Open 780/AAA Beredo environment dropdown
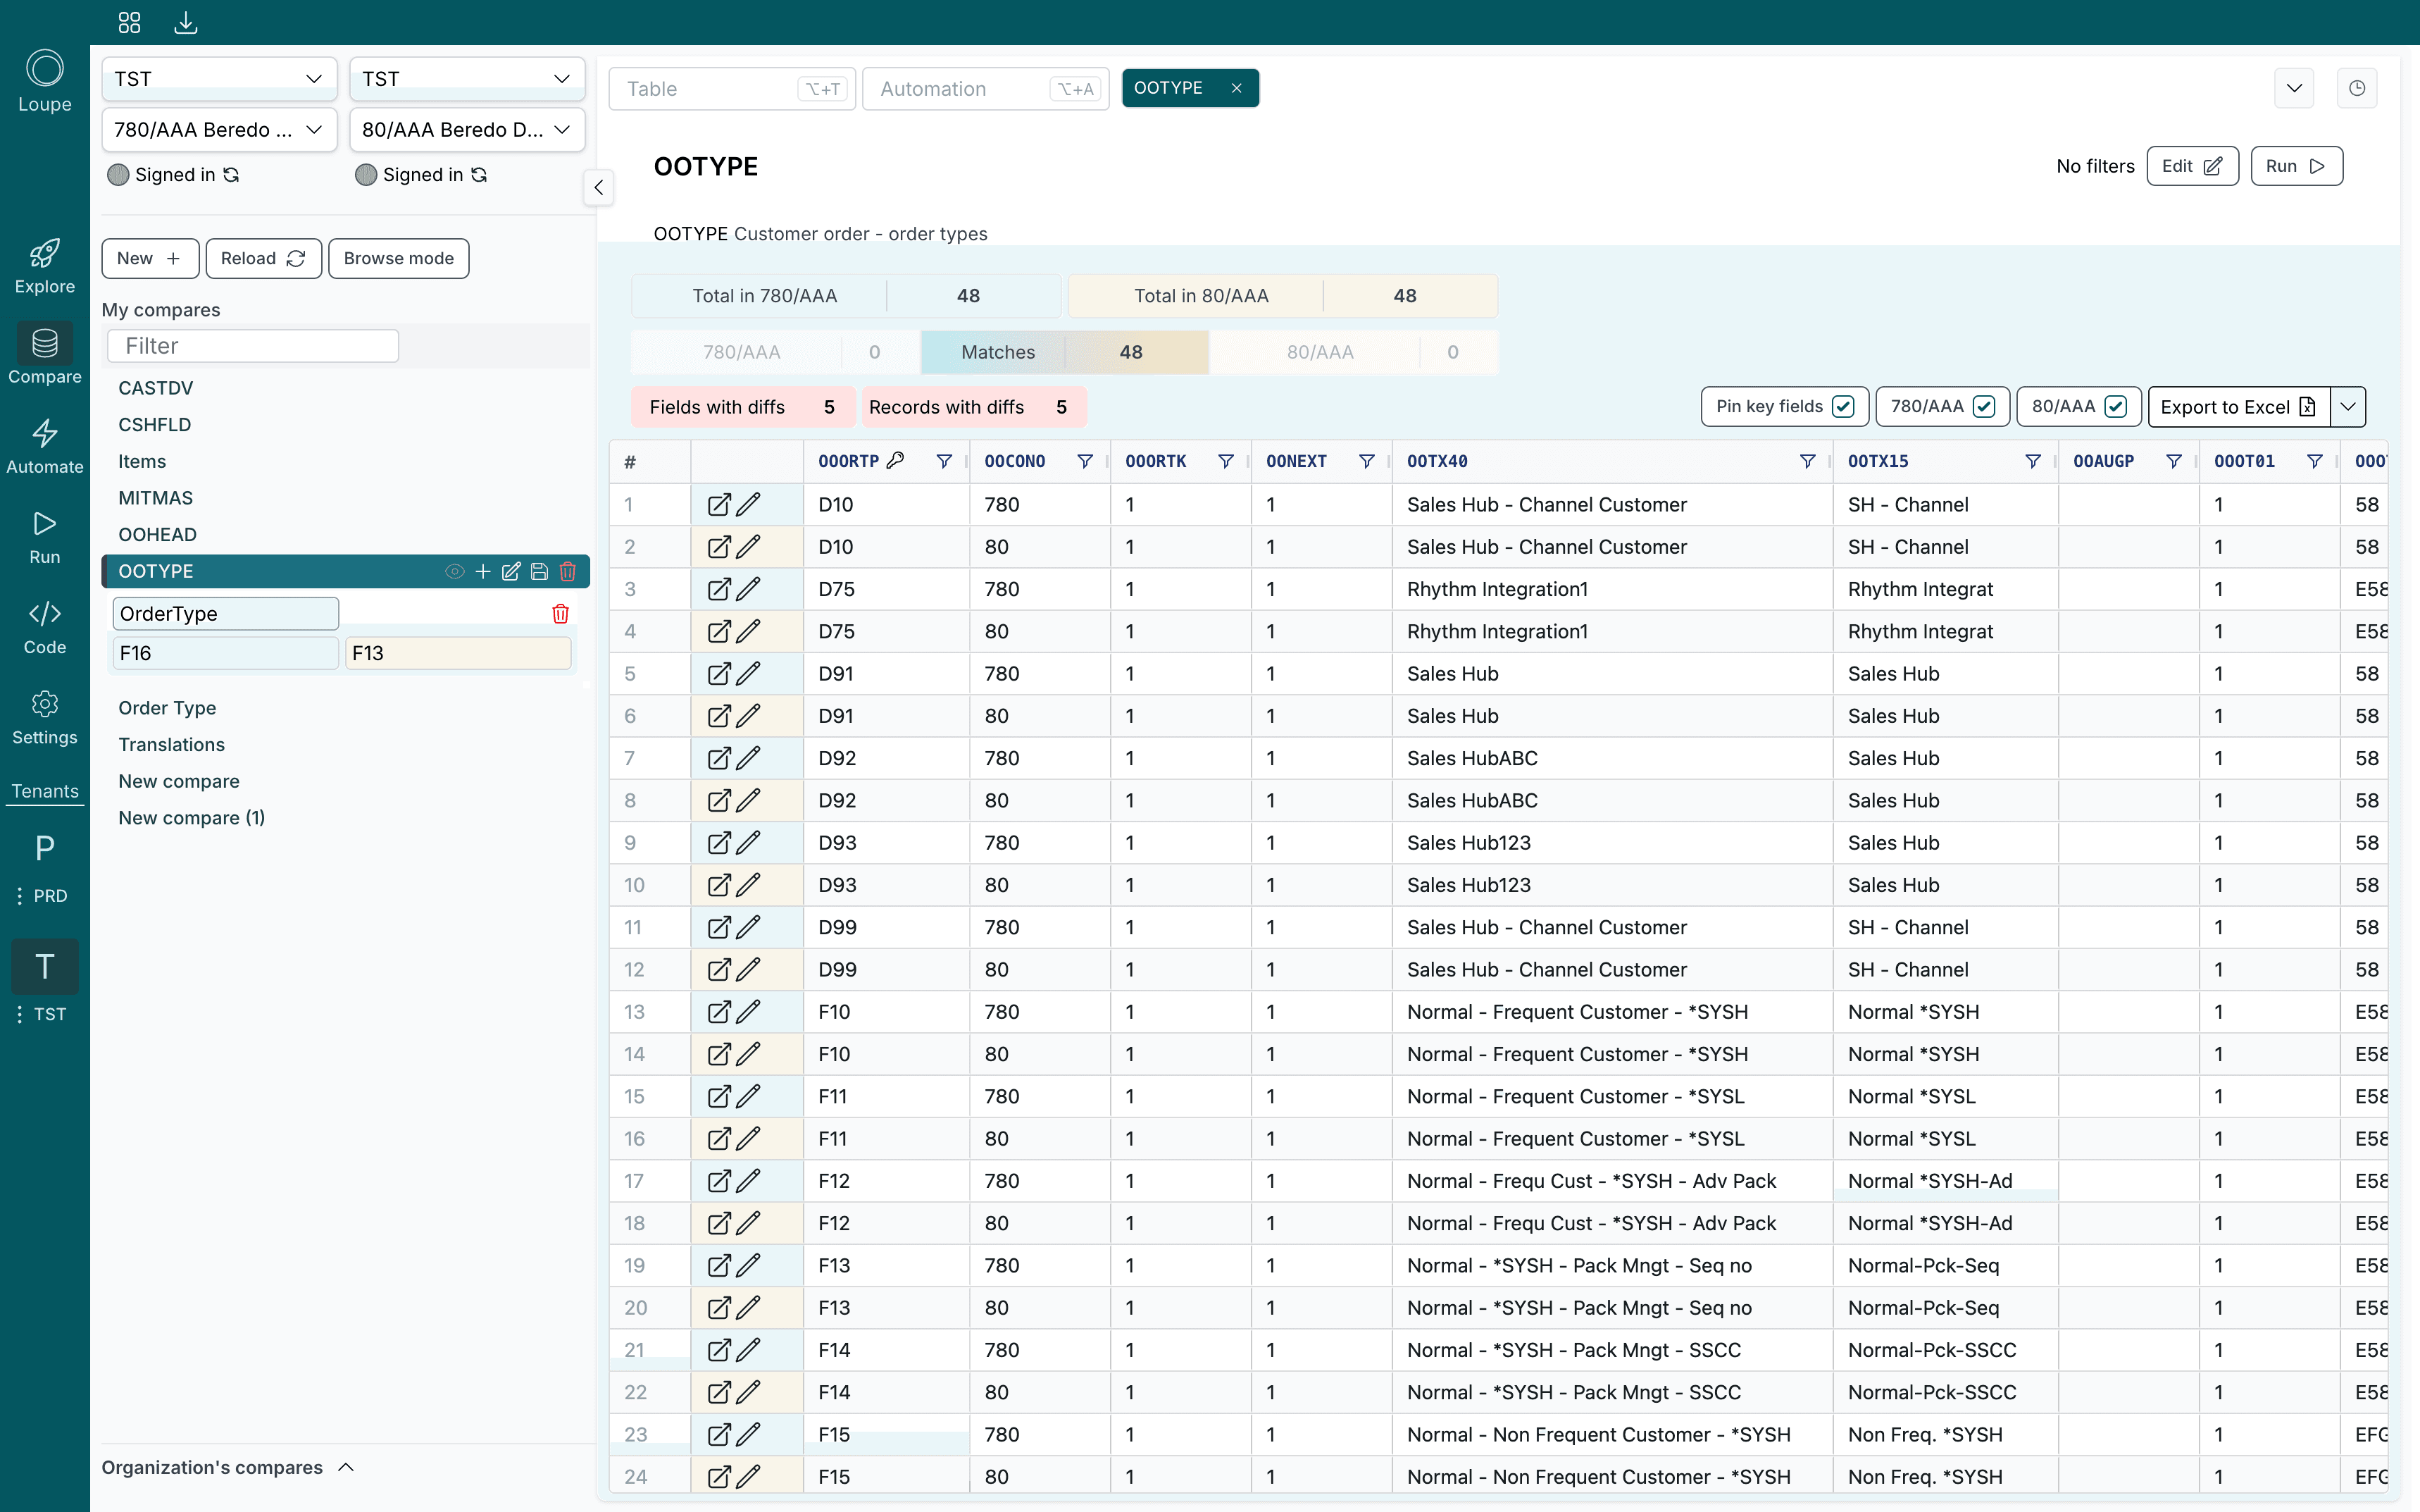This screenshot has width=2420, height=1512. tap(219, 130)
